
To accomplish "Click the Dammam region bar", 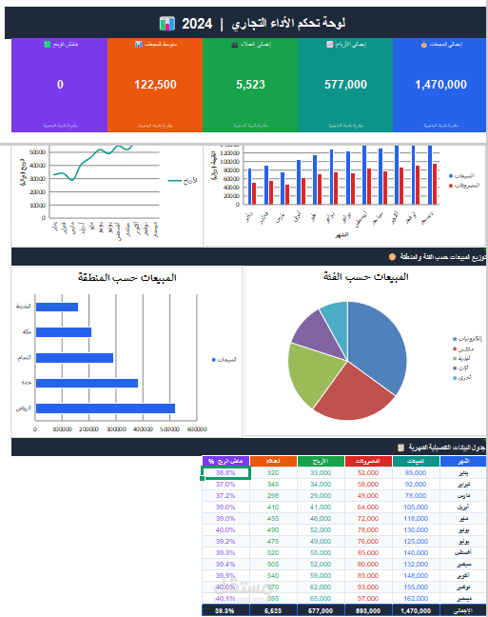I will (x=75, y=358).
